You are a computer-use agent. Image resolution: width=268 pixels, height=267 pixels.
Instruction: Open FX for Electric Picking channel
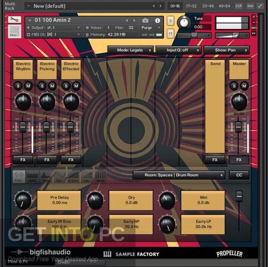click(x=47, y=160)
